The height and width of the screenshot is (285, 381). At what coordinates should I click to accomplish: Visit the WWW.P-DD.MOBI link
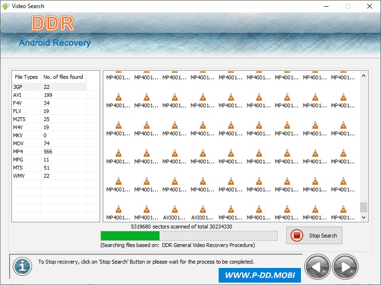click(x=260, y=275)
